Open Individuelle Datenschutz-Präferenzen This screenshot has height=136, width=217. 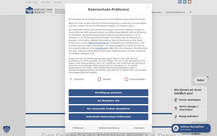(108, 117)
